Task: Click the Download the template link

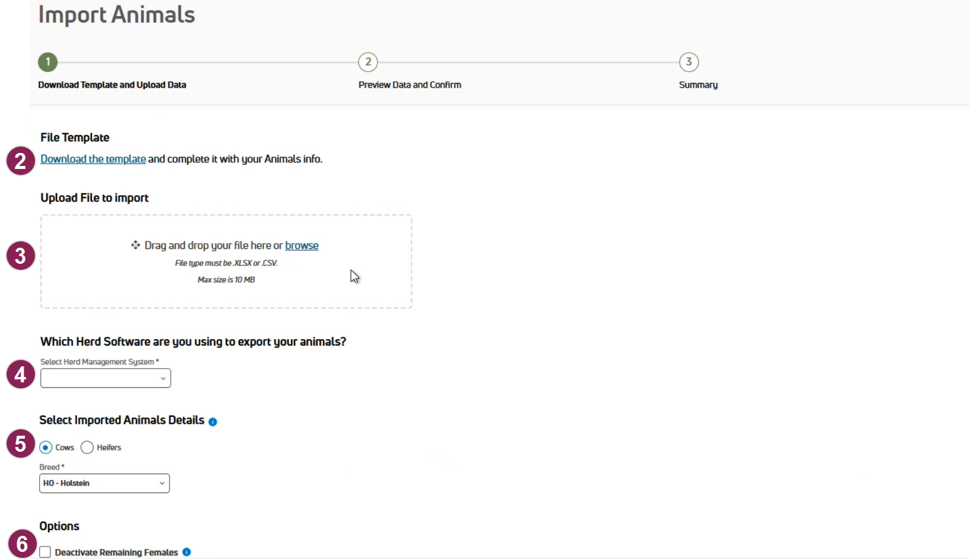Action: [x=93, y=159]
